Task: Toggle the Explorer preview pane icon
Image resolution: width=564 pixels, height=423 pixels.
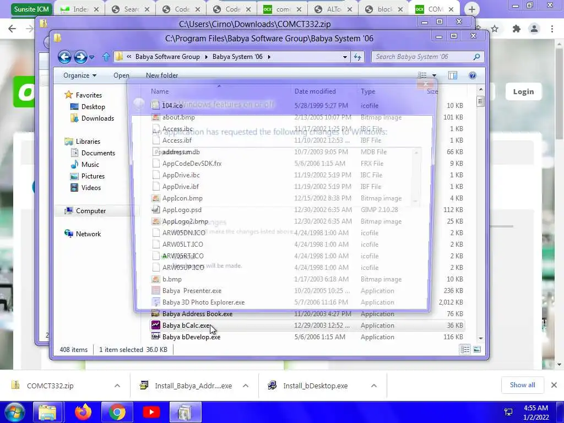Action: pyautogui.click(x=453, y=75)
